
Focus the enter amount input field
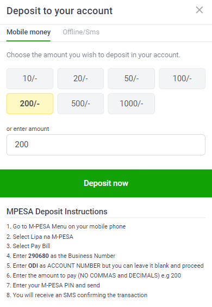pos(106,145)
